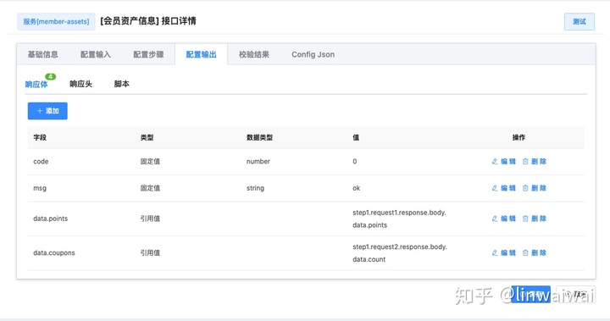Viewport: 610px width, 321px height.
Task: Click the 会员资产信息 接口详情 title
Action: 148,21
